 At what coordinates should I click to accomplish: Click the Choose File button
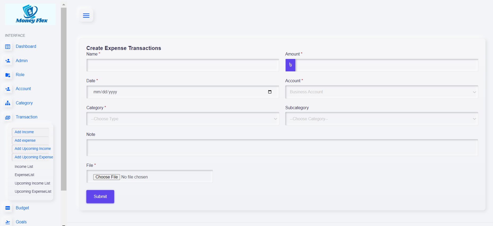(106, 177)
